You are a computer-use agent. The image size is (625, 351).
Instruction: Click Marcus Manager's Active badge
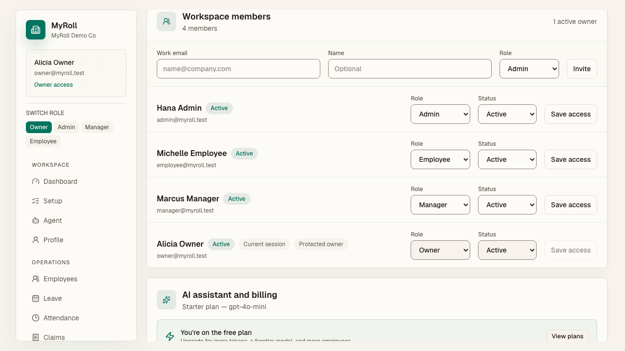(x=237, y=199)
